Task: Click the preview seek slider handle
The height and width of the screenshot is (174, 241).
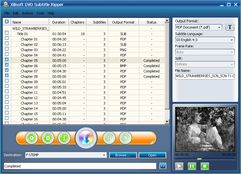Action: click(199, 159)
